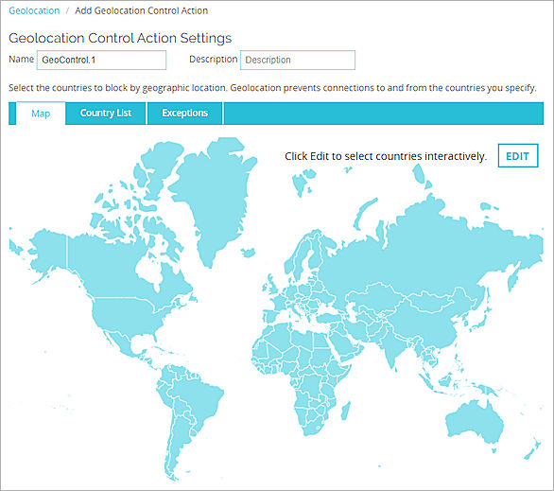Click the EDIT button
The height and width of the screenshot is (491, 554).
click(x=518, y=155)
